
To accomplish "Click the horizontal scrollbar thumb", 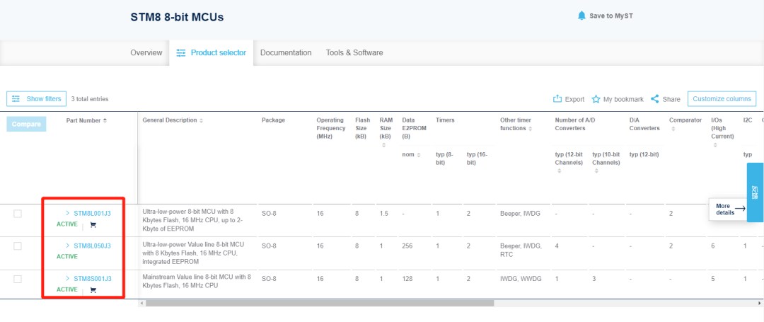I will click(320, 303).
